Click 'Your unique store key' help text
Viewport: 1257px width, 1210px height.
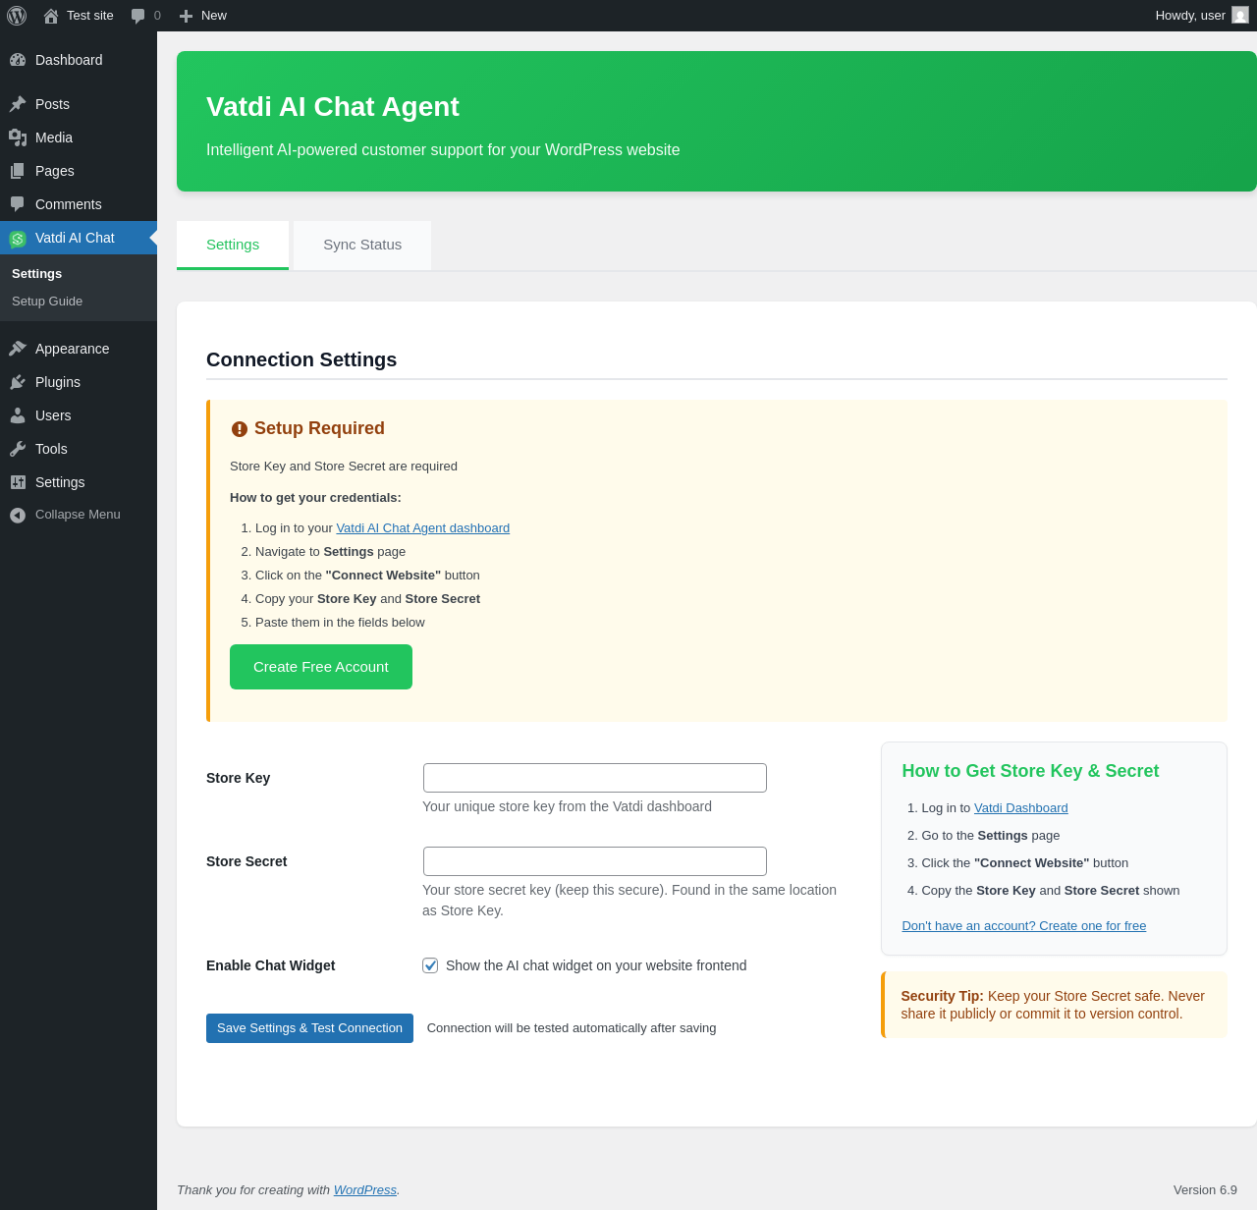pyautogui.click(x=567, y=806)
